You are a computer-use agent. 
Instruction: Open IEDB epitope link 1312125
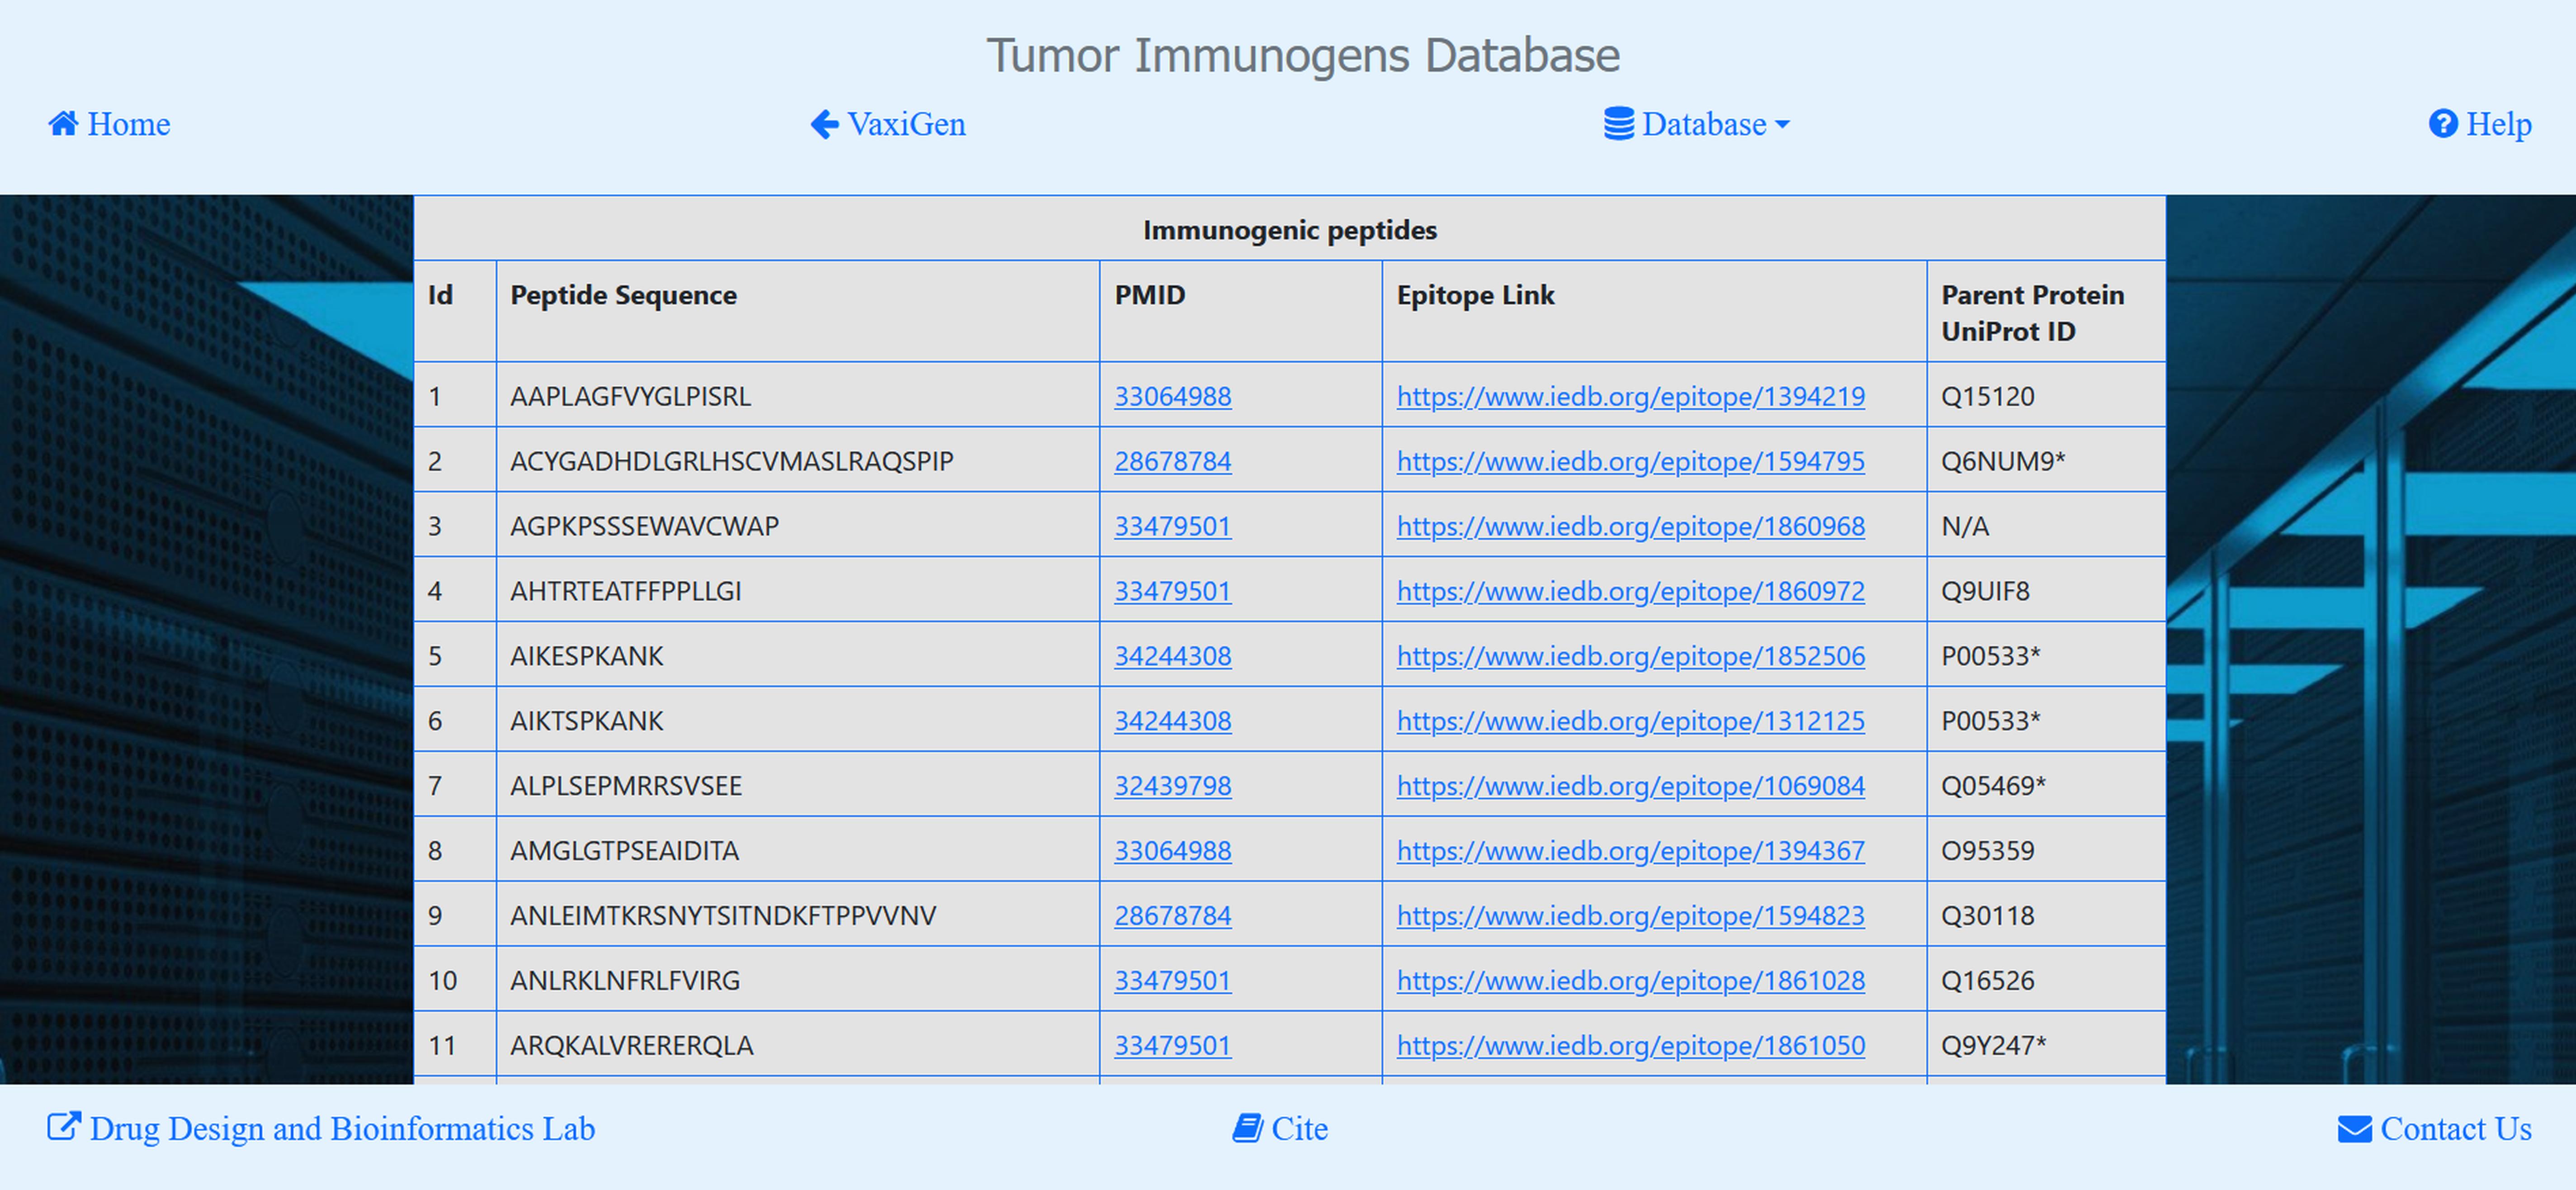(1630, 721)
